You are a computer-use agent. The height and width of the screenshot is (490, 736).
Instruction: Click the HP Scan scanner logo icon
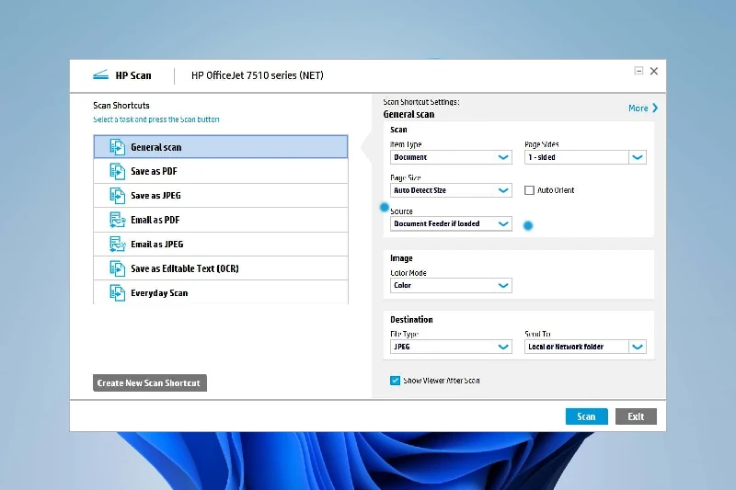pyautogui.click(x=100, y=75)
